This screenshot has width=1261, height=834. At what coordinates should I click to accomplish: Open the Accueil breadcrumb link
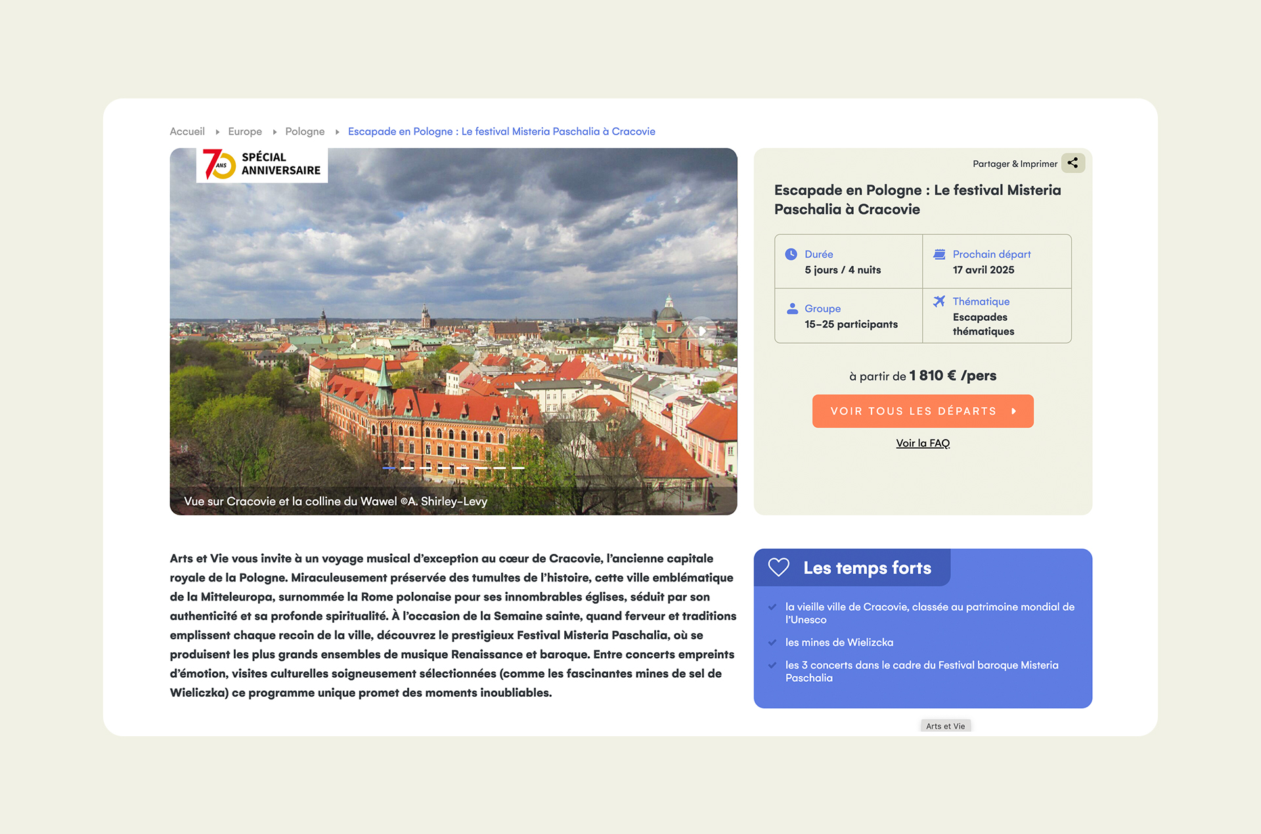[x=187, y=131]
